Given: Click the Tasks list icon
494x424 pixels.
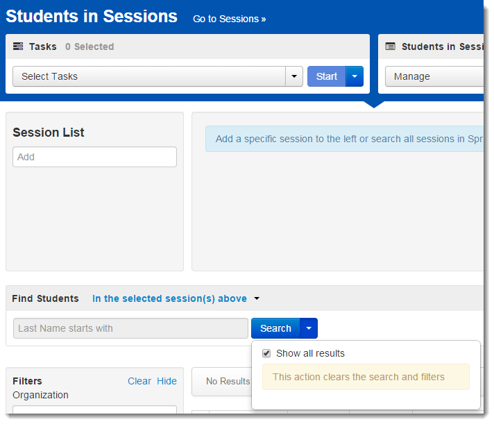Looking at the screenshot, I should pos(18,46).
